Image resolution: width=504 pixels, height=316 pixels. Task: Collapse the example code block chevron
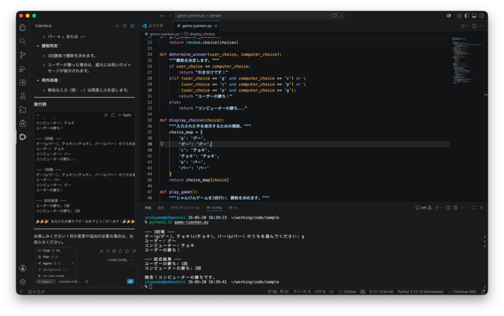37,115
